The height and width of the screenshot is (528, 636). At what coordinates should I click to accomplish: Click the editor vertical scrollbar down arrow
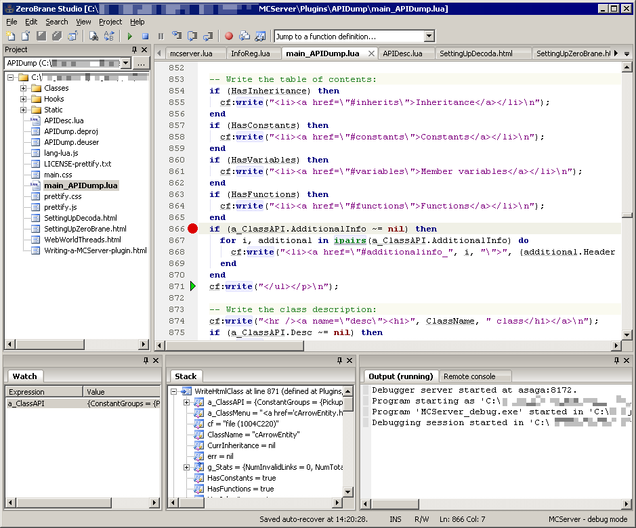point(627,334)
